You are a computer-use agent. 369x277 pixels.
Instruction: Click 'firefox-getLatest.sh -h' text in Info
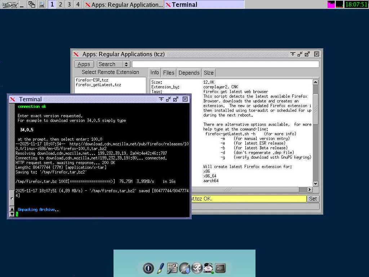pos(230,134)
